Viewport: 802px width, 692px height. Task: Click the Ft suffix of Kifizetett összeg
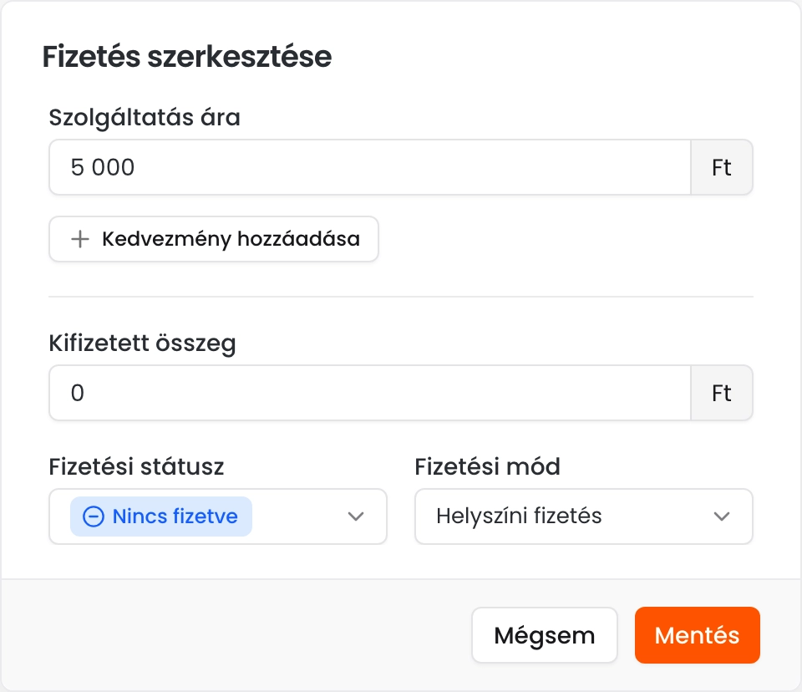click(x=722, y=393)
